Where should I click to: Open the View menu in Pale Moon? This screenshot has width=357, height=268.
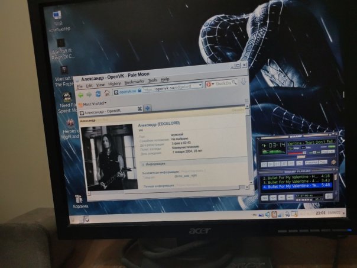[100, 85]
